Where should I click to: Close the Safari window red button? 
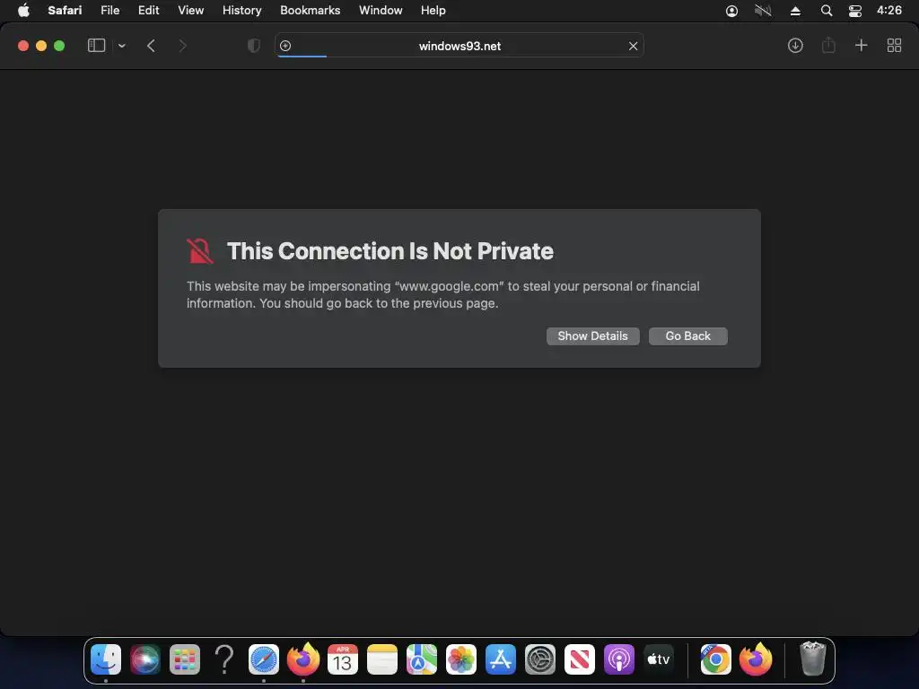point(23,46)
